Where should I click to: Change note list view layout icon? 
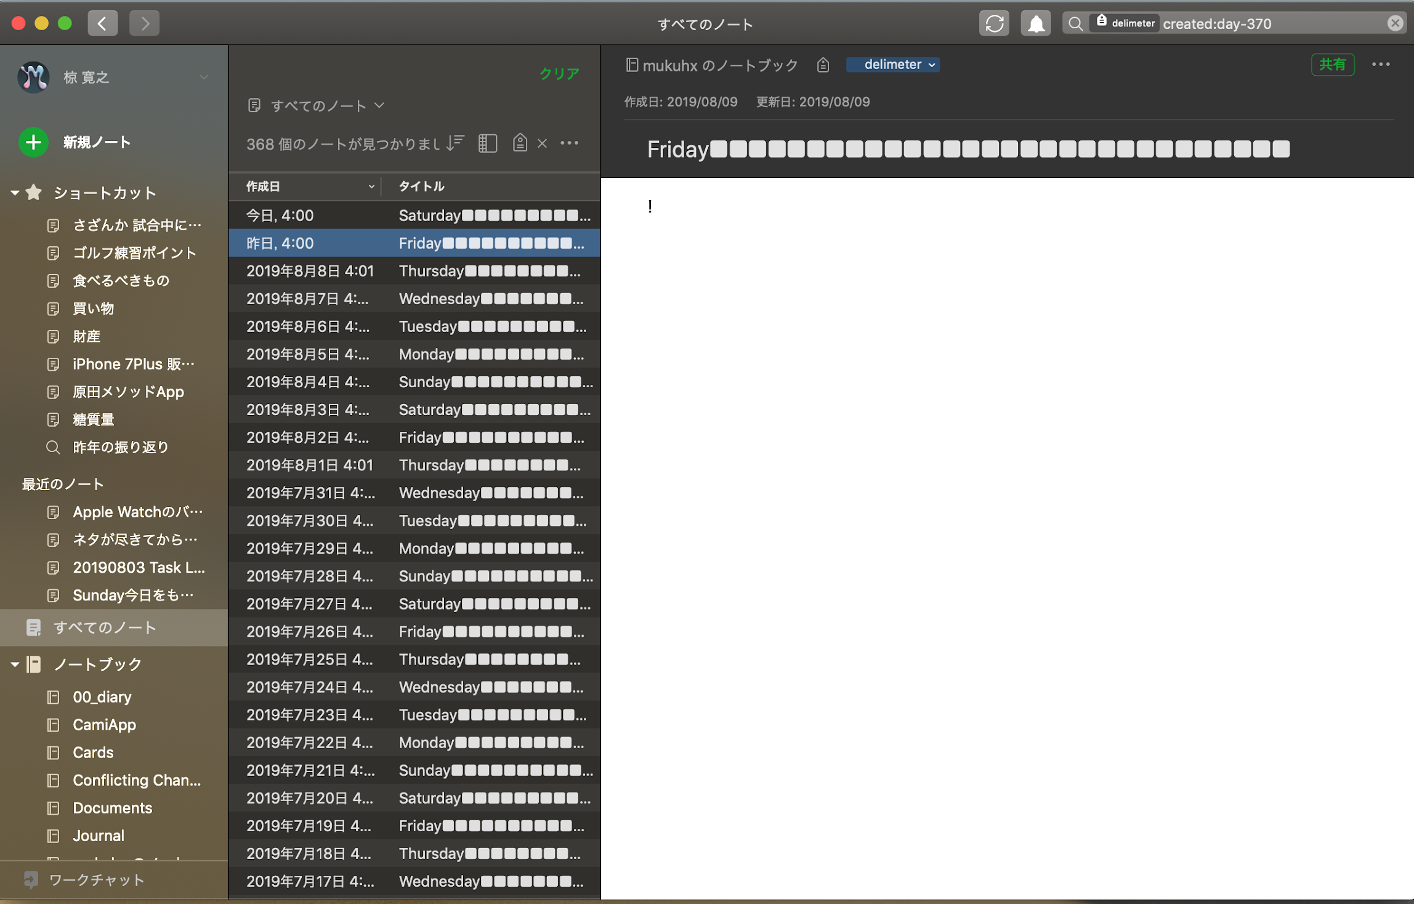(x=488, y=143)
